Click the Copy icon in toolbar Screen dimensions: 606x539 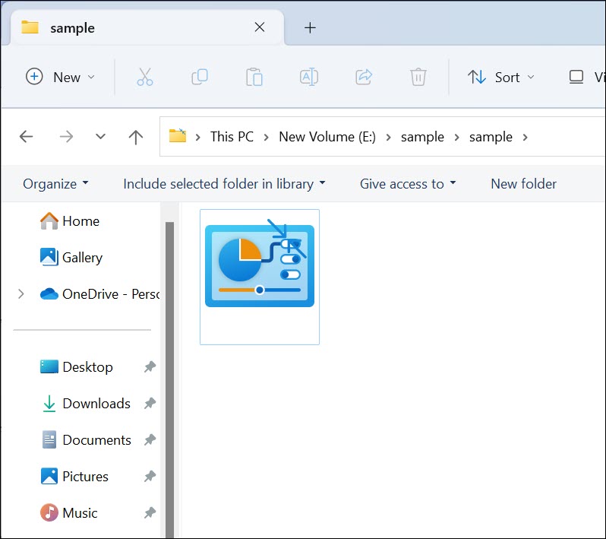(x=200, y=77)
